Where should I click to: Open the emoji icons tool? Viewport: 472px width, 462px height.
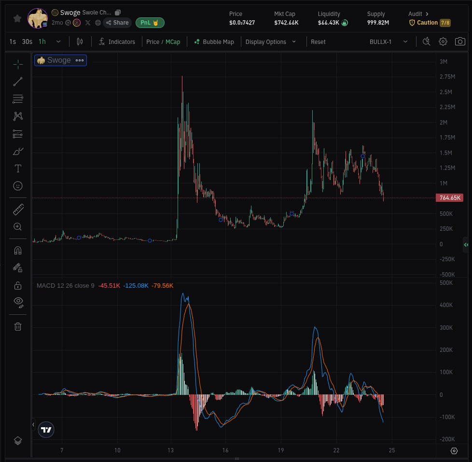[x=18, y=186]
